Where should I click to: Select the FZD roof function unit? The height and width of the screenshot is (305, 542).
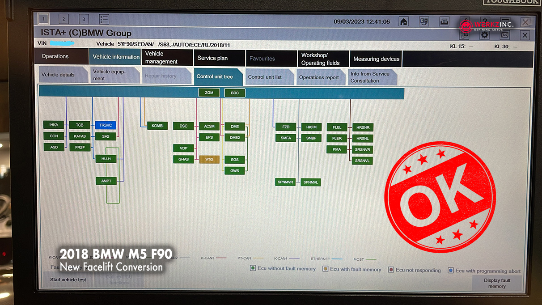[x=286, y=127]
